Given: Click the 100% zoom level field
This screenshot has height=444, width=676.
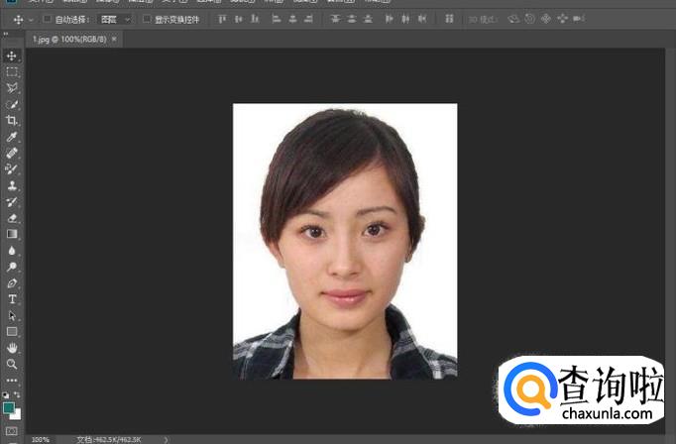Looking at the screenshot, I should click(x=41, y=439).
